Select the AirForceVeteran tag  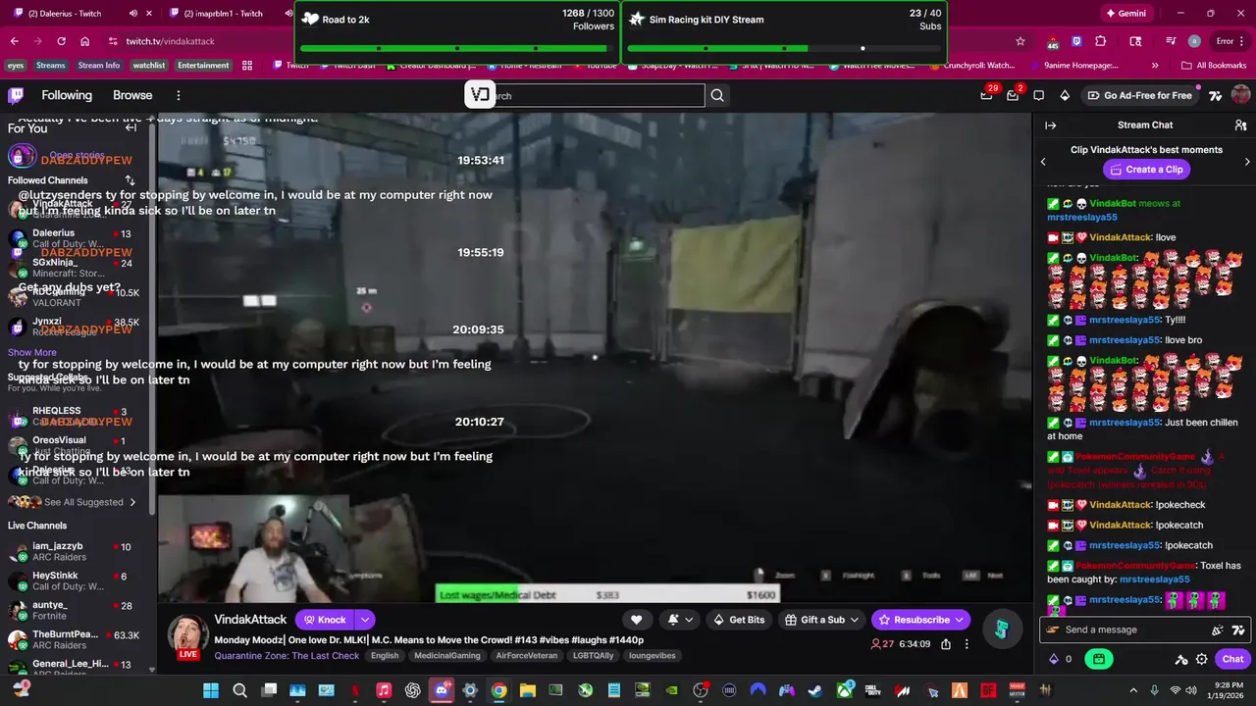pos(526,655)
